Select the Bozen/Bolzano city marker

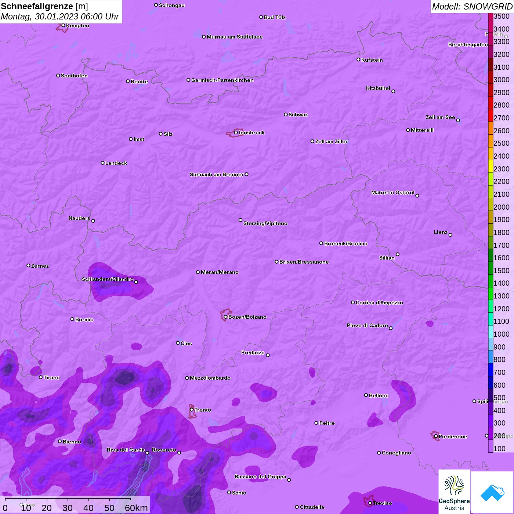tap(226, 317)
